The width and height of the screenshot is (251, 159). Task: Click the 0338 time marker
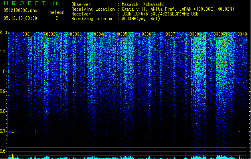coord(194,34)
